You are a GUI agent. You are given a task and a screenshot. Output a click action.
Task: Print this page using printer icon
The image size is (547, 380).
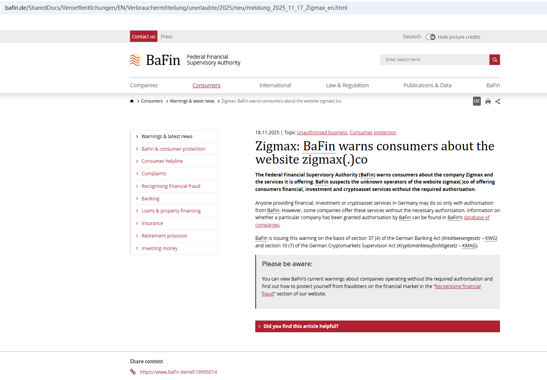(488, 101)
